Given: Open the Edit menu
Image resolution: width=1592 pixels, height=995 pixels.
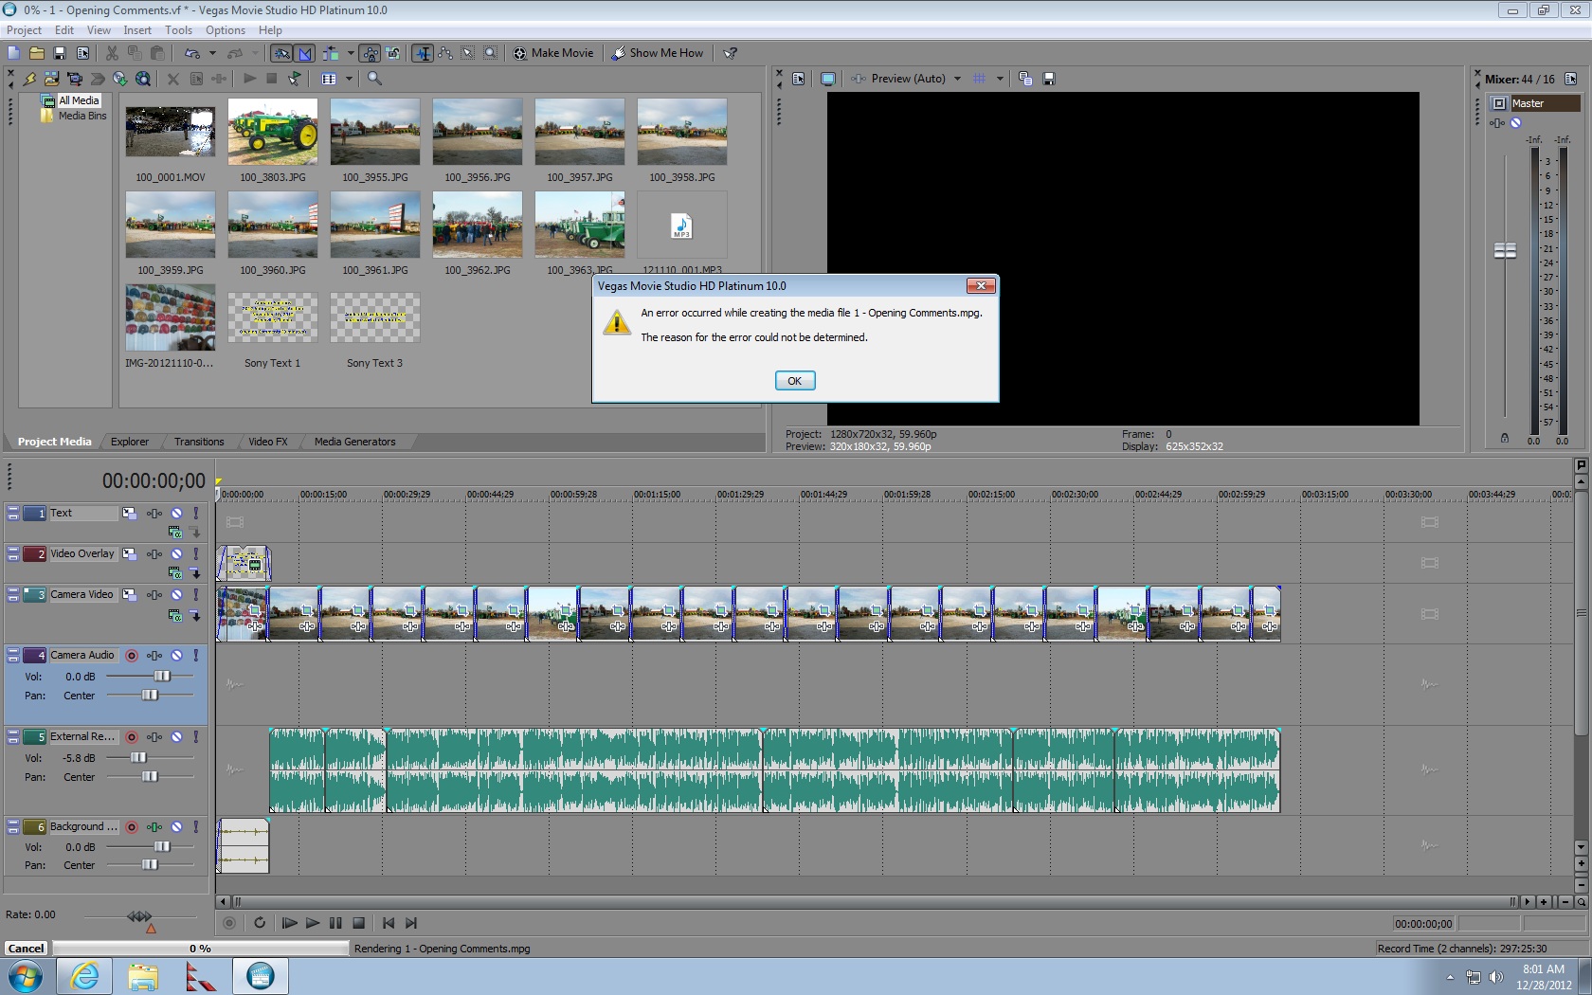Looking at the screenshot, I should (64, 30).
